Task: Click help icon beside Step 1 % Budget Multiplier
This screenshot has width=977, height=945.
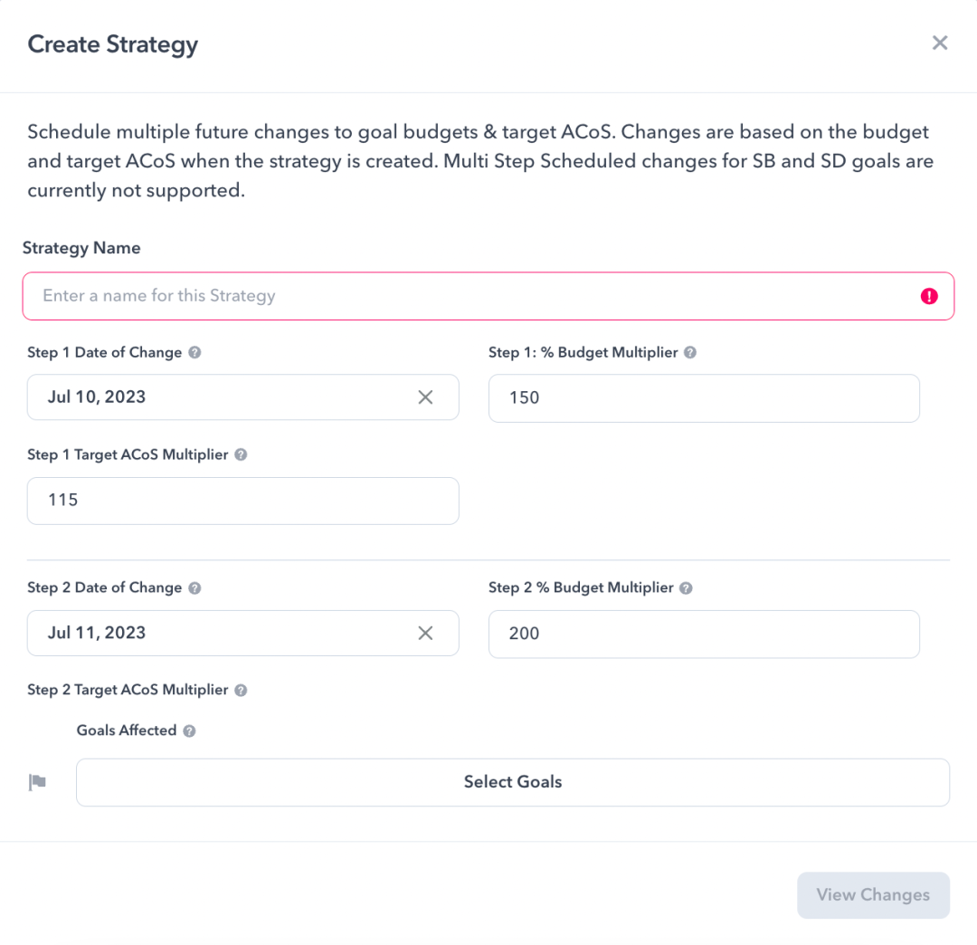Action: point(690,353)
